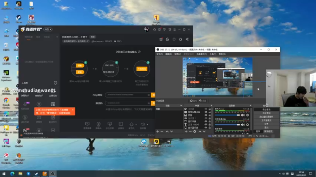
Task: Adjust first OBS mixer volume slider
Action: point(228,115)
